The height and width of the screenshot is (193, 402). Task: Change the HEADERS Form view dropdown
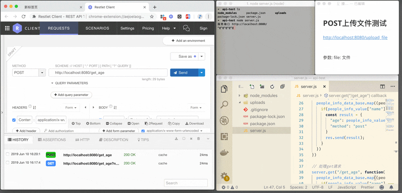coord(71,108)
